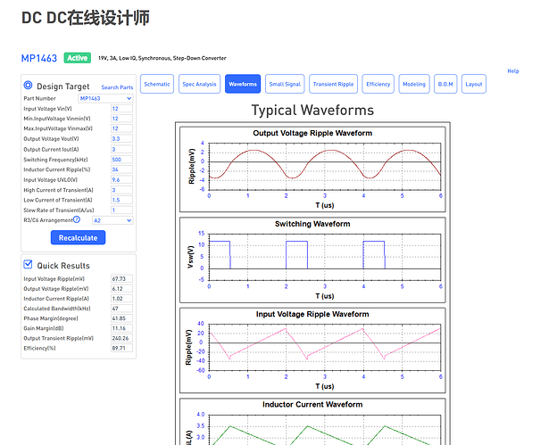Open the B.O.M tab
This screenshot has height=445, width=557.
point(445,84)
